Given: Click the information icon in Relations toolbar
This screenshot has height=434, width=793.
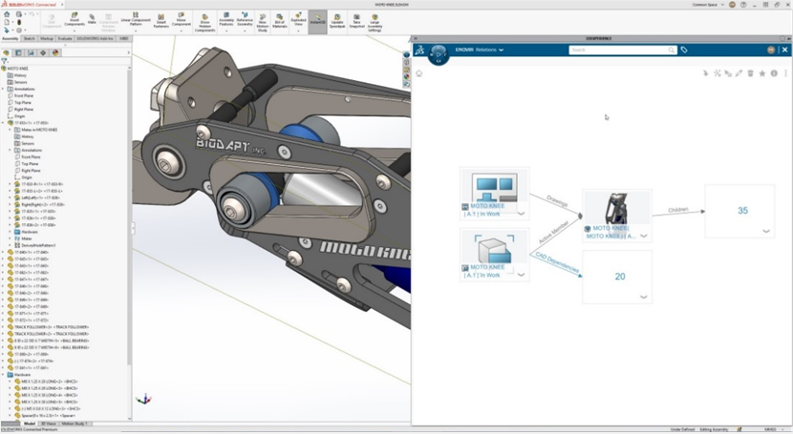Looking at the screenshot, I should click(x=773, y=72).
